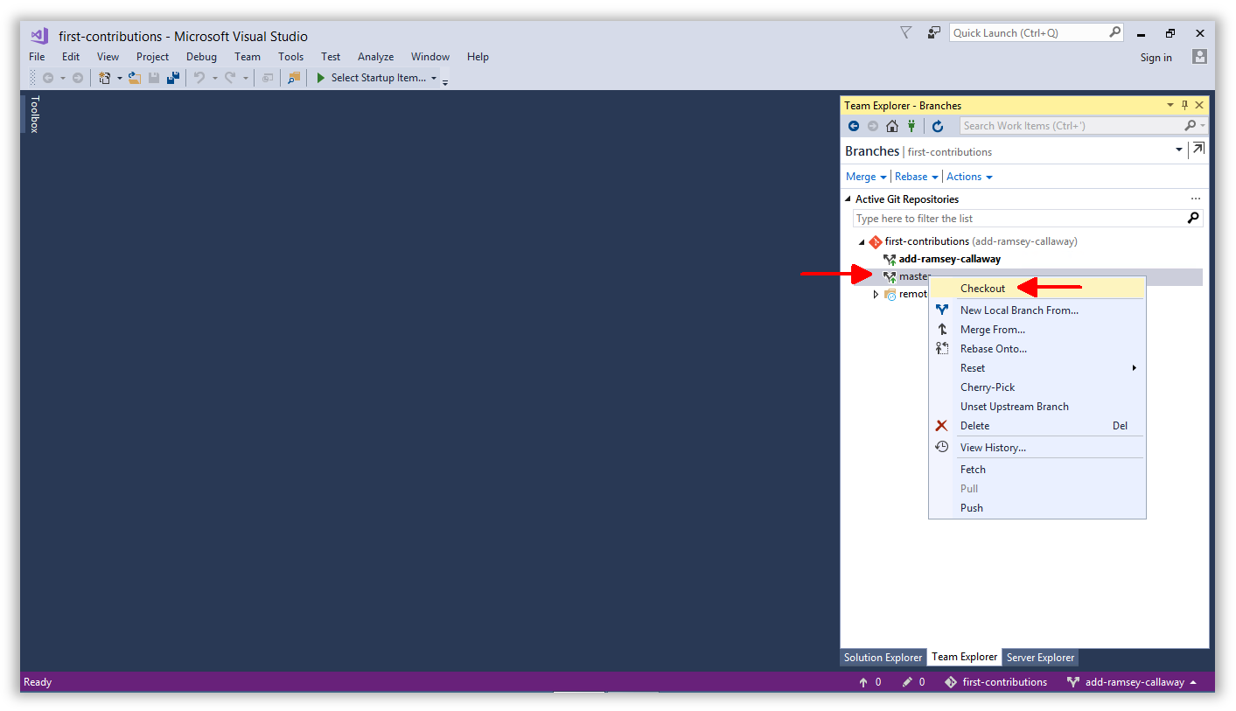Click the Open File folder icon in toolbar
This screenshot has height=711, width=1236.
pos(134,78)
